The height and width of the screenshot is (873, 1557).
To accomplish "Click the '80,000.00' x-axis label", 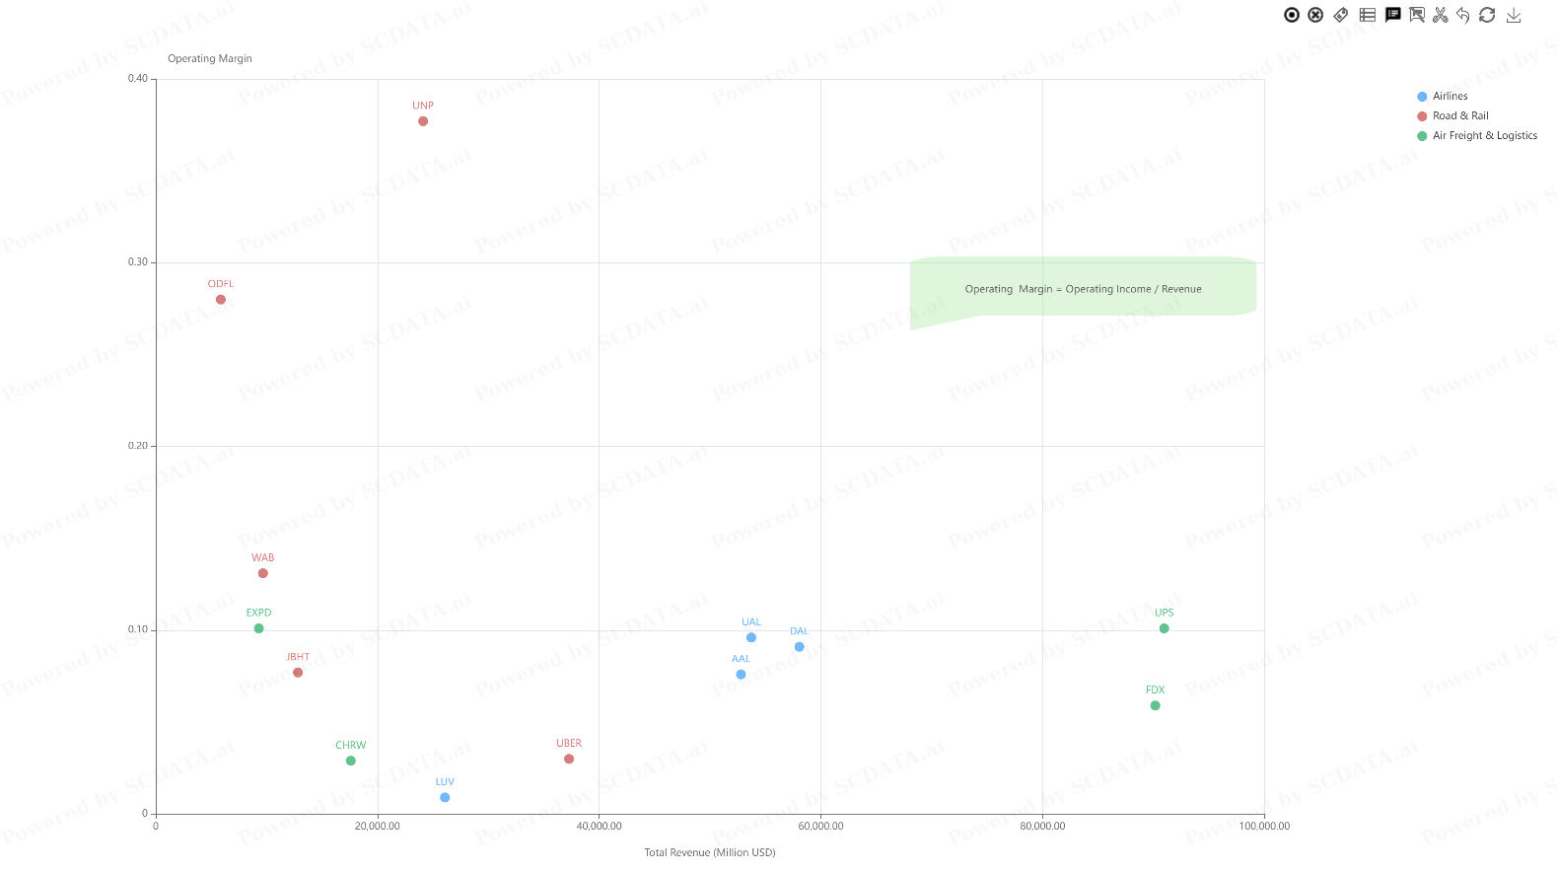I will [x=1043, y=827].
